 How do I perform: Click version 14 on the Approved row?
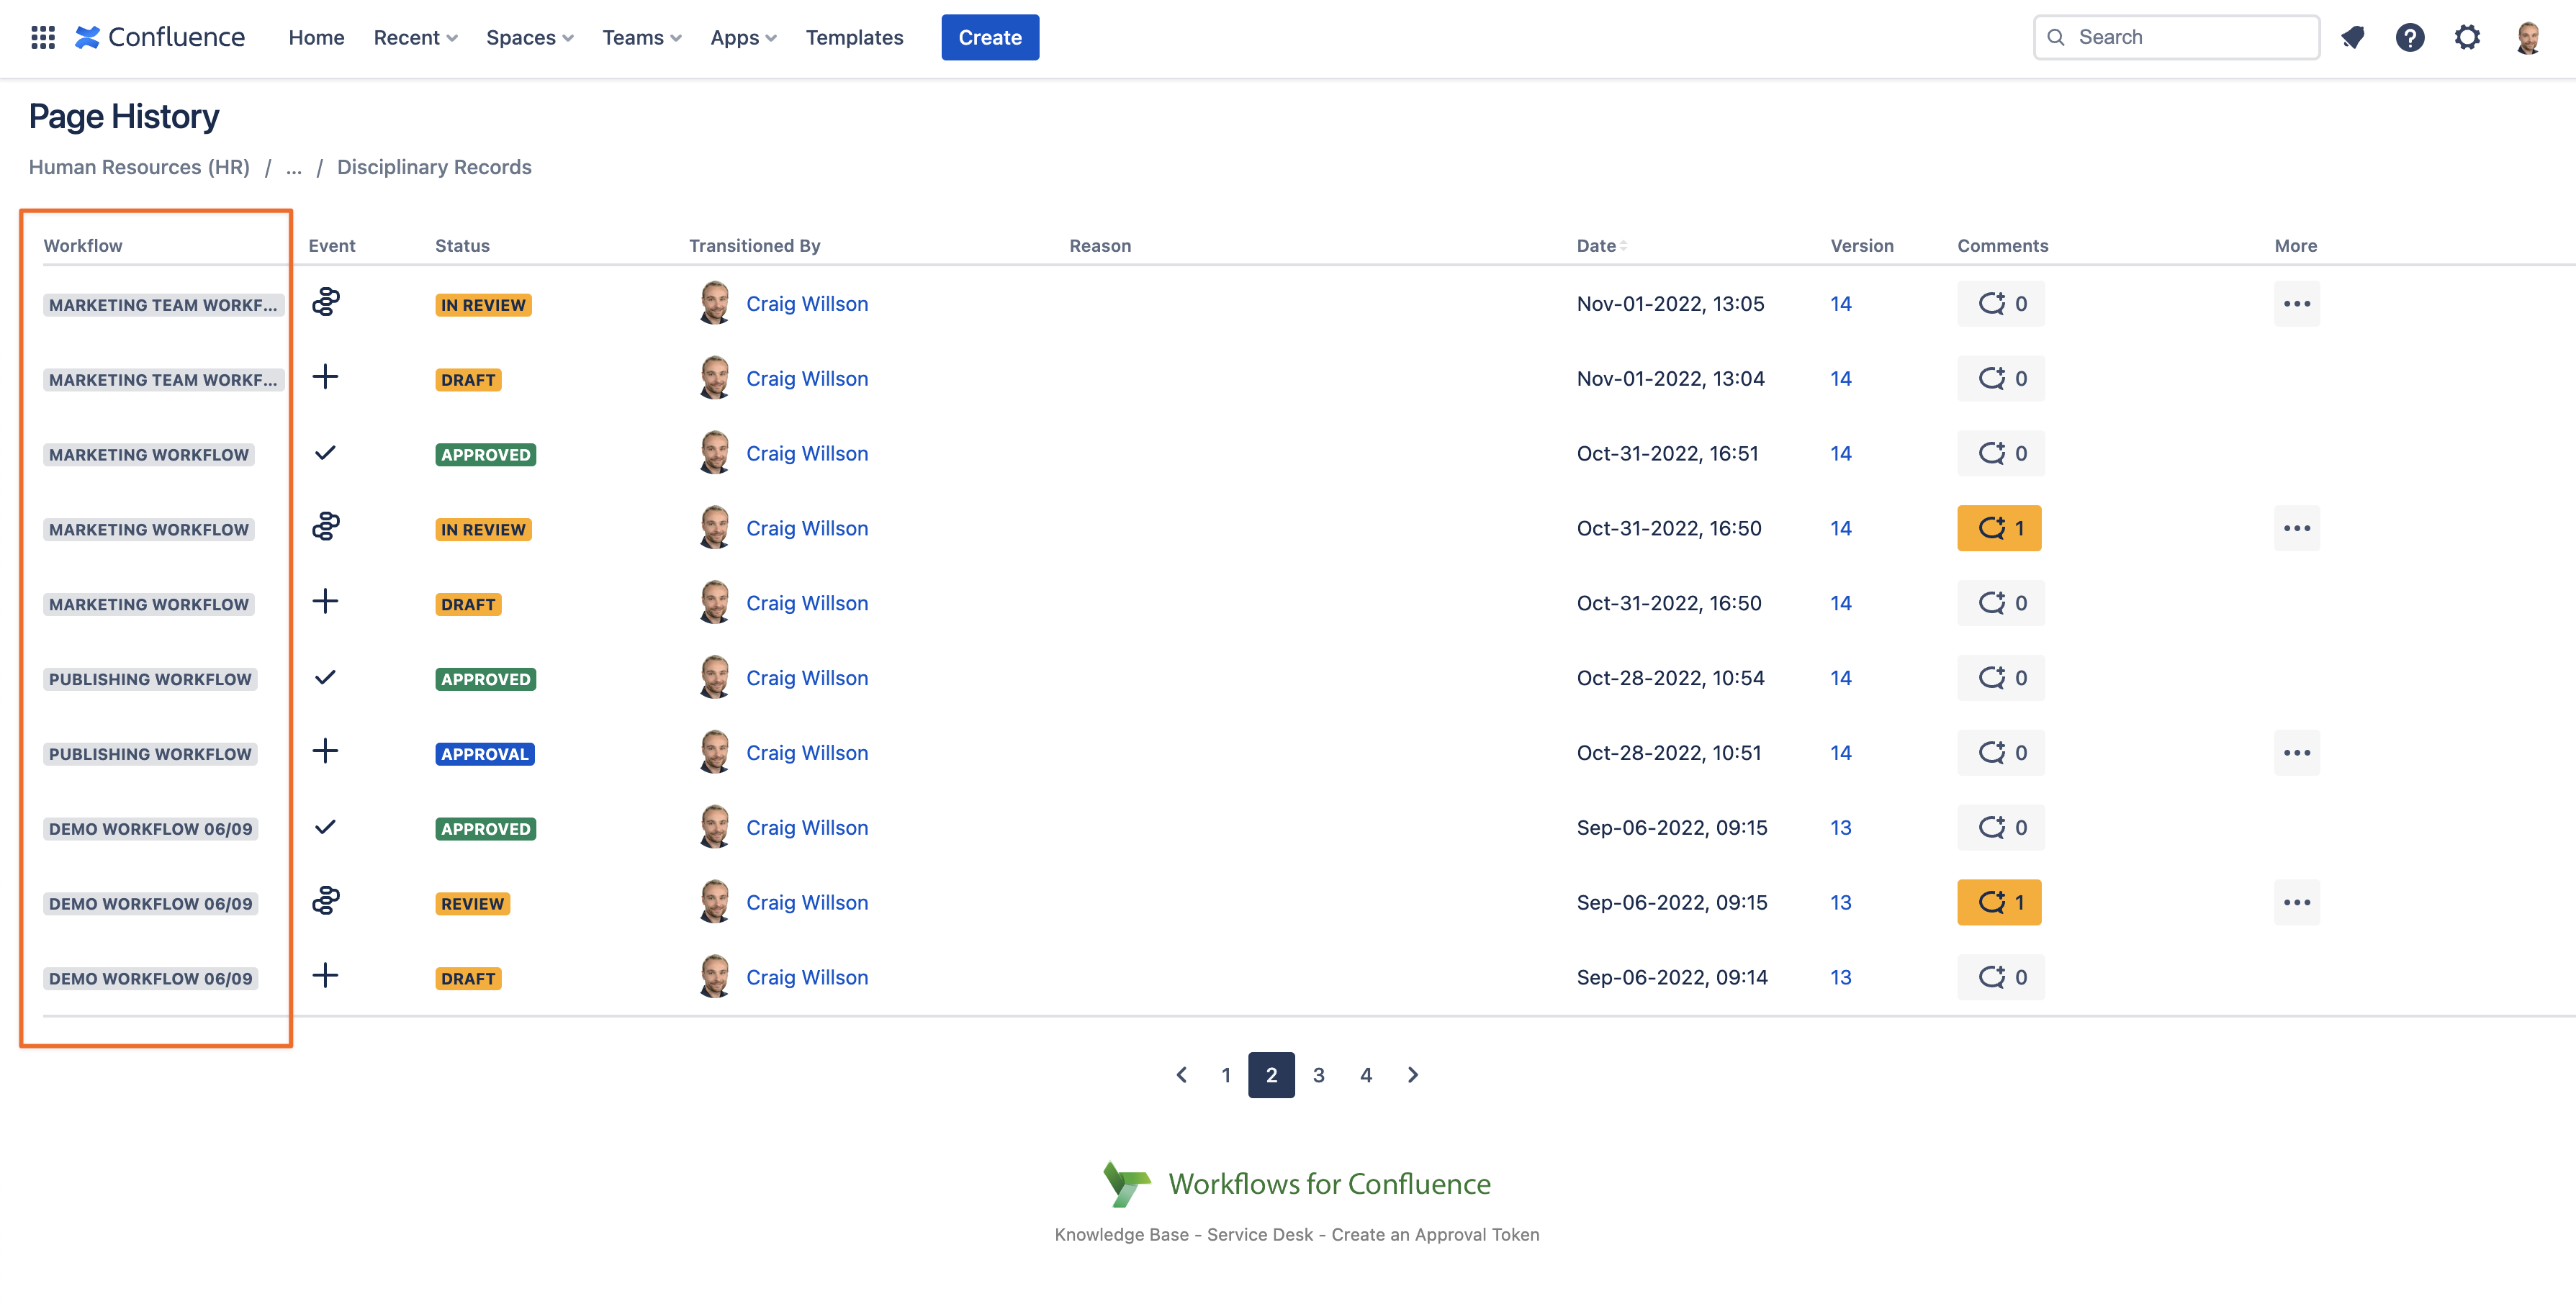point(1841,452)
